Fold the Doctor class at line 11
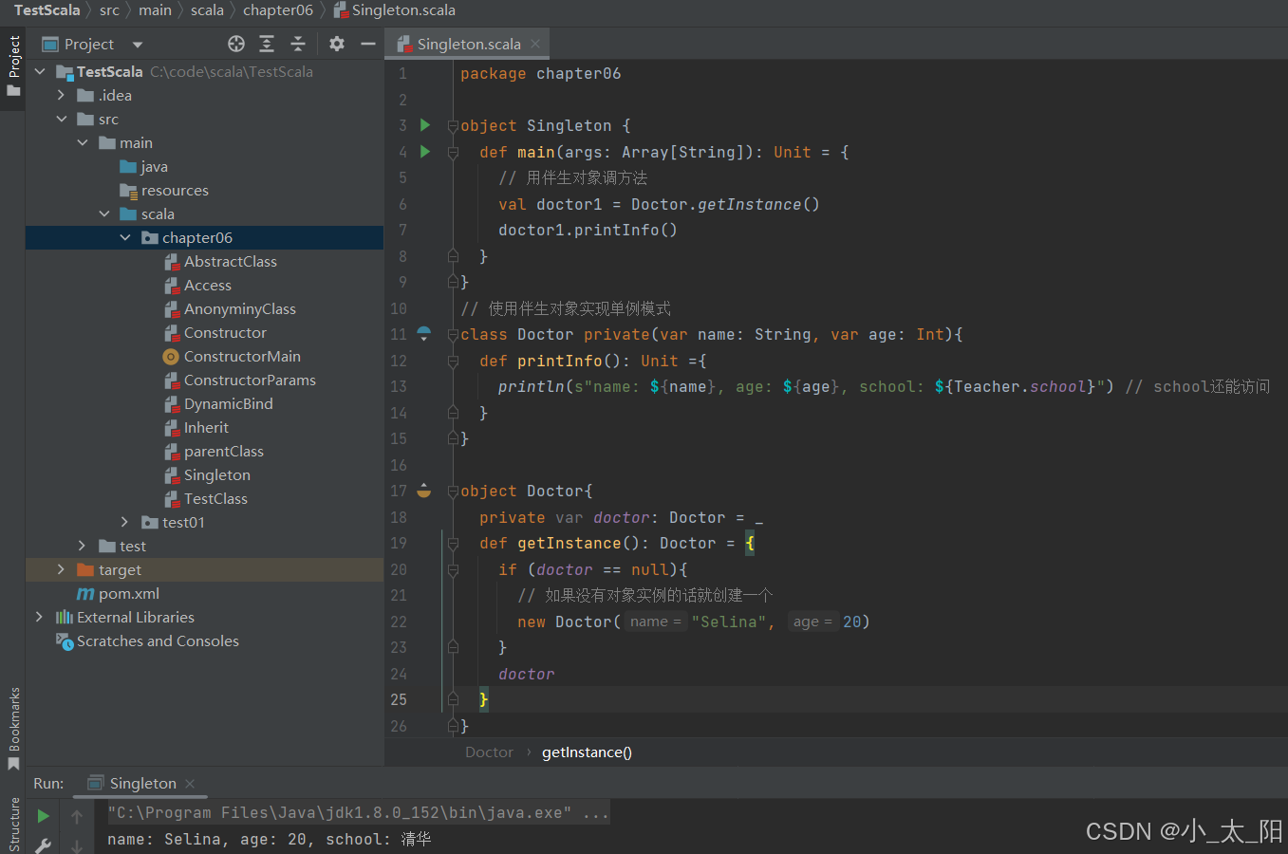 453,334
